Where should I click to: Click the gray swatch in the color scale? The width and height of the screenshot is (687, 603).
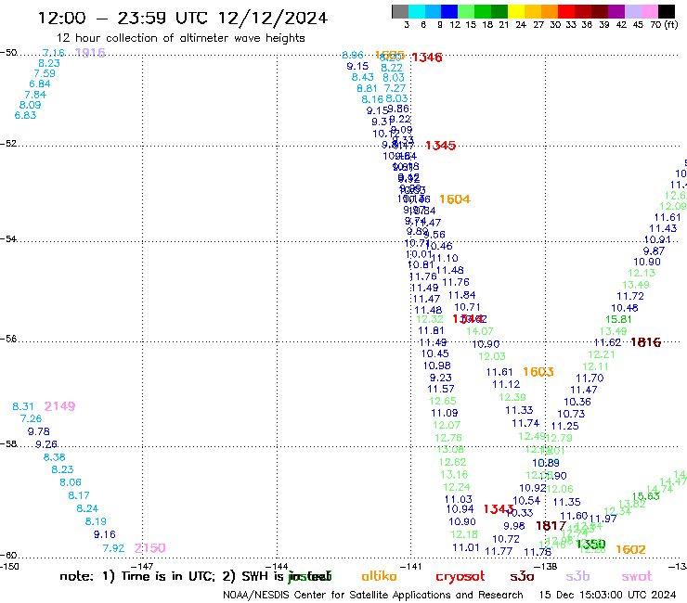pyautogui.click(x=400, y=11)
